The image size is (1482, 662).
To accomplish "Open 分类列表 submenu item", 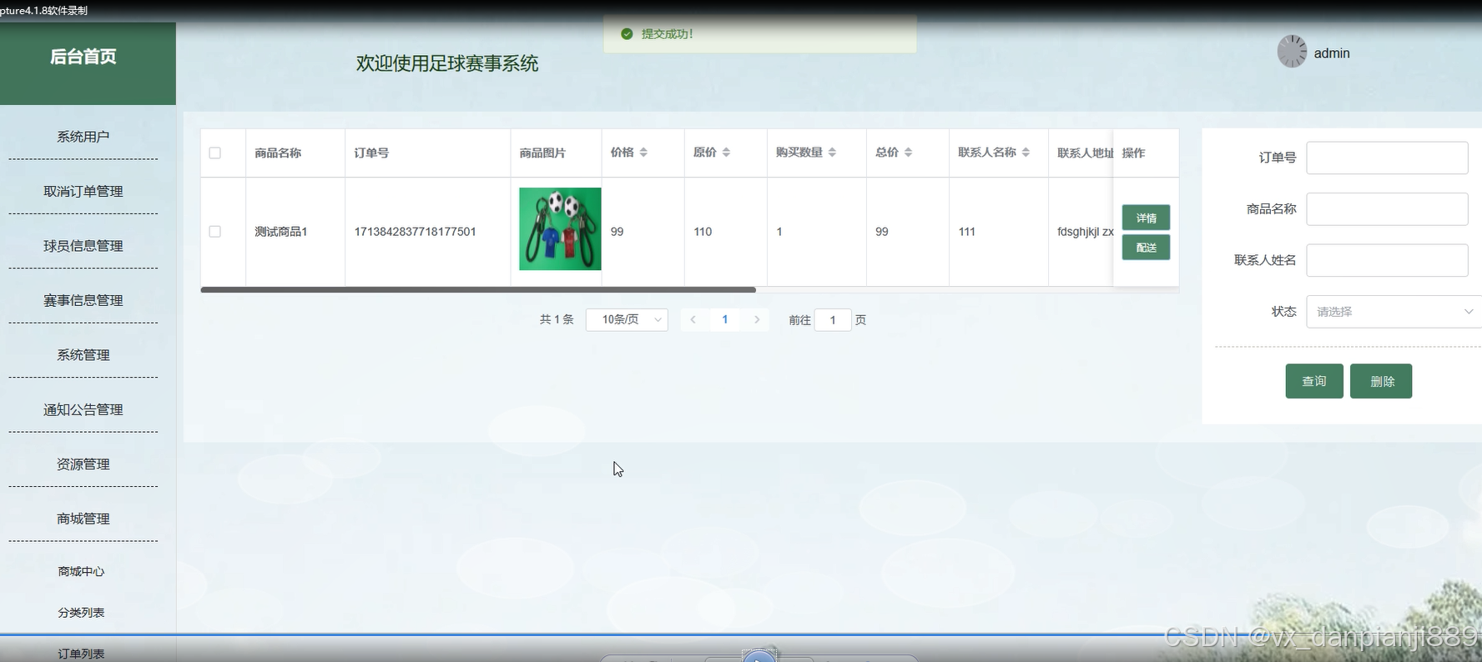I will pyautogui.click(x=82, y=613).
